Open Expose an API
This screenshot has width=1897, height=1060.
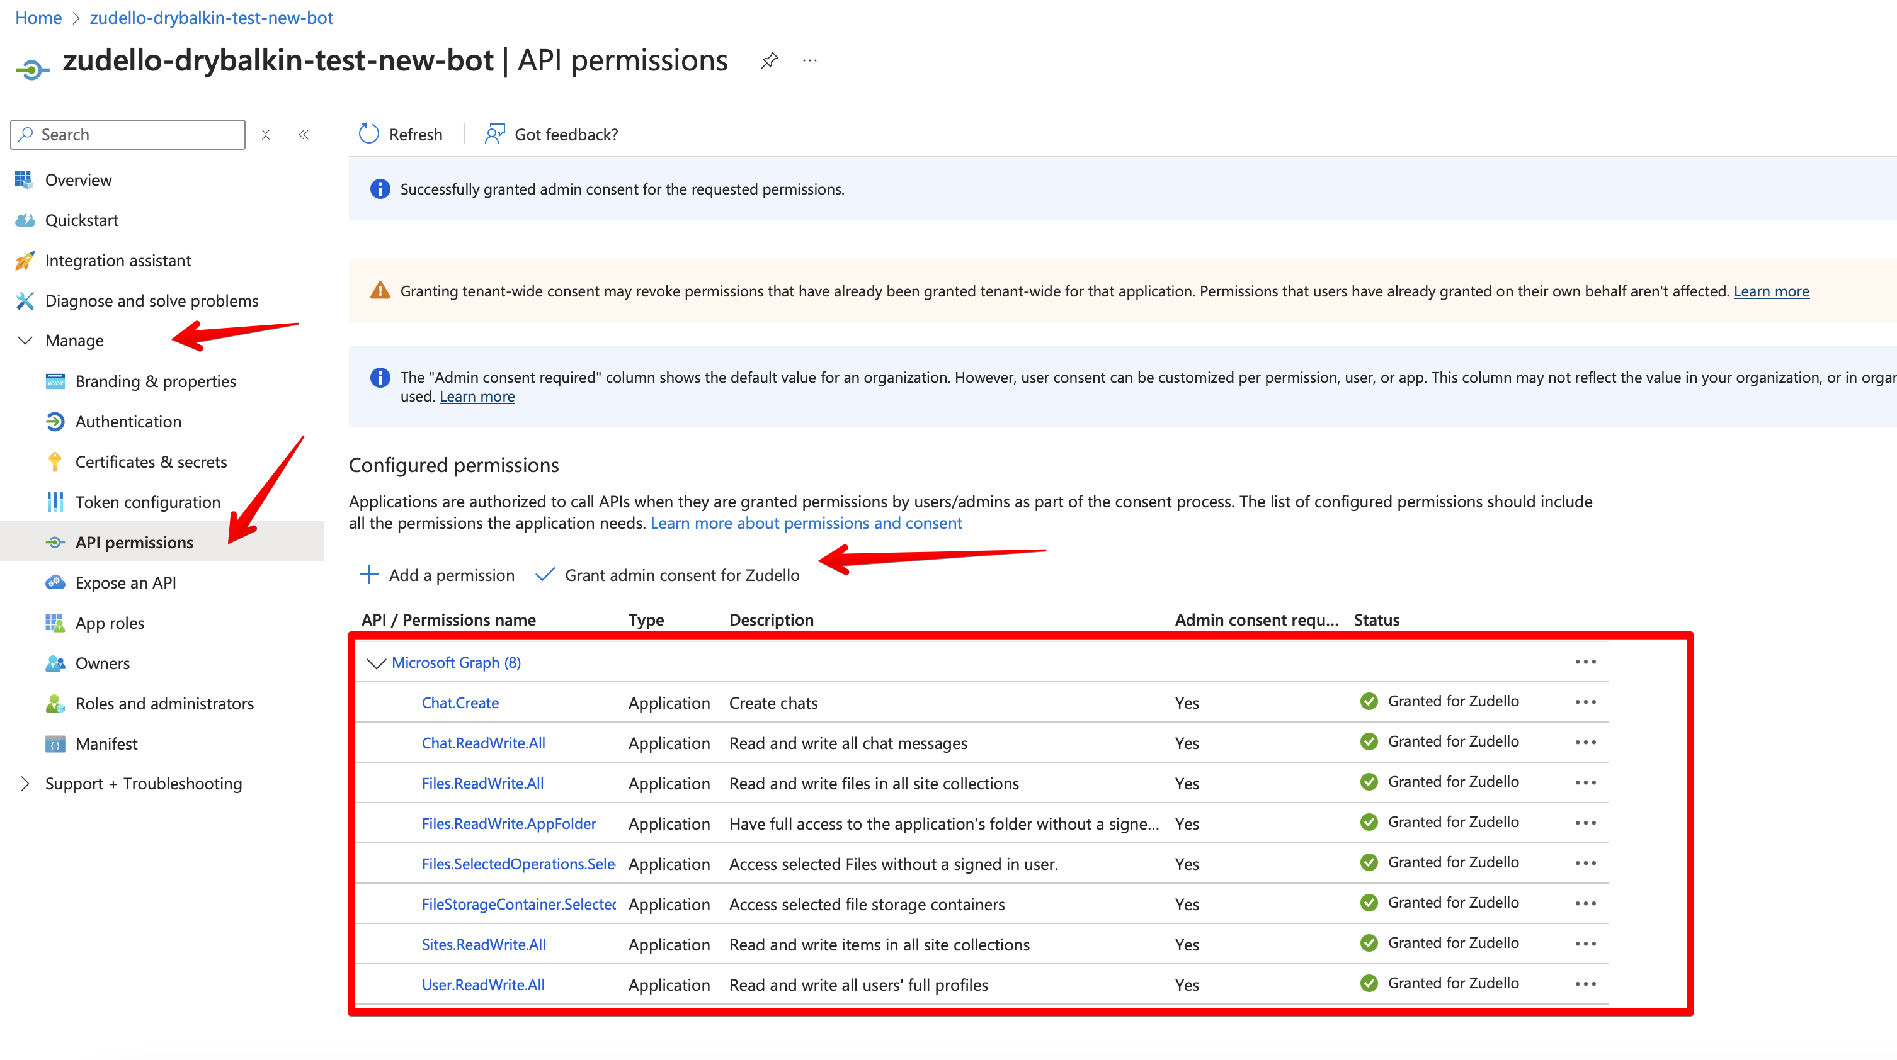point(125,583)
